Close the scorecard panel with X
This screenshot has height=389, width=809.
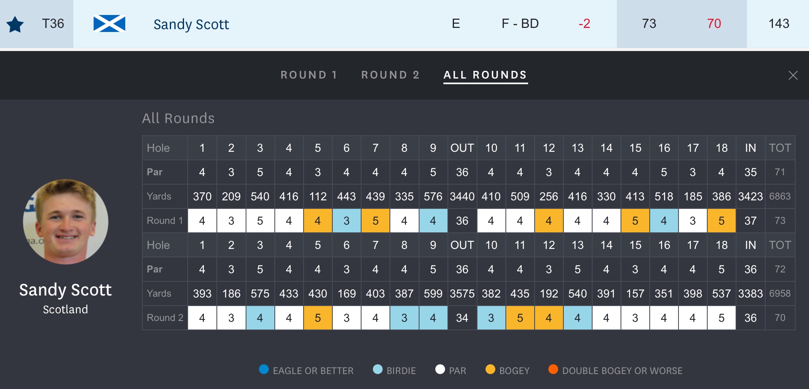(x=793, y=75)
